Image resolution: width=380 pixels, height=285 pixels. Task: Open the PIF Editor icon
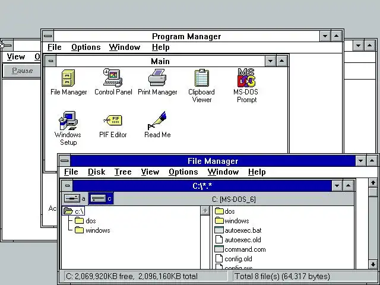113,126
